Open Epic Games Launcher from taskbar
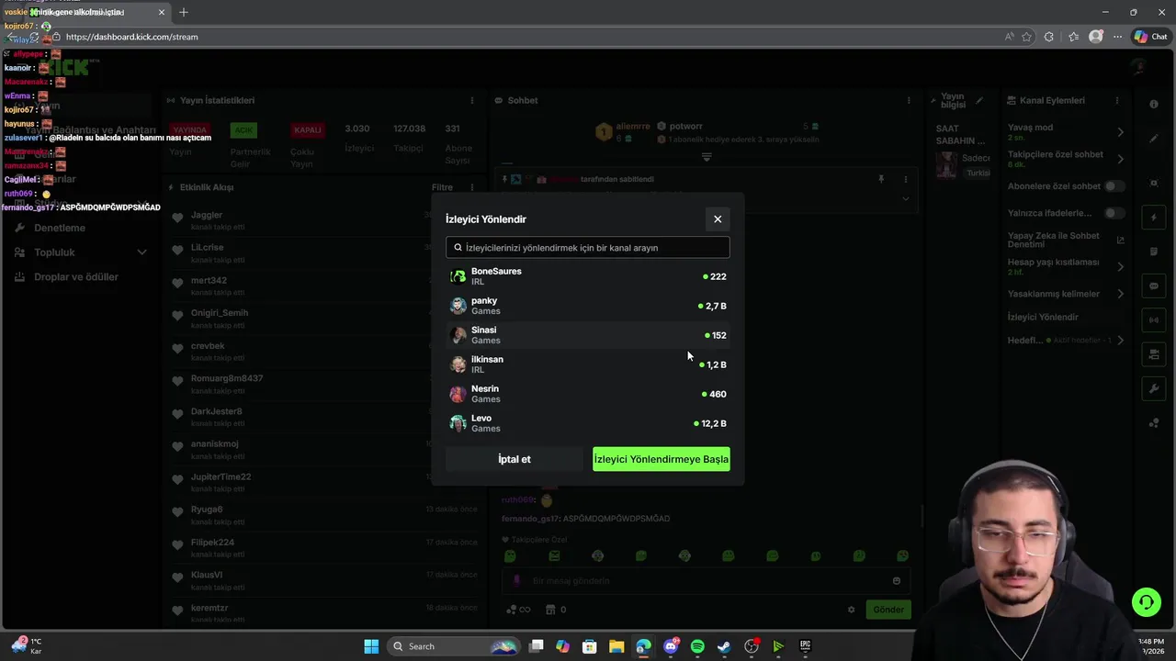Viewport: 1176px width, 661px height. pos(805,646)
